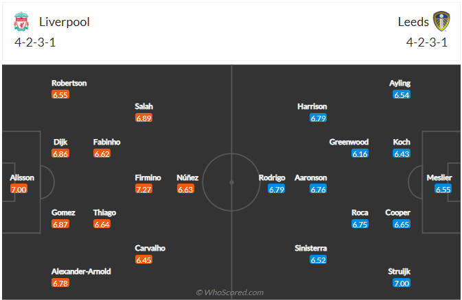This screenshot has width=462, height=300.
Task: Select Firmino's 7.27 rating badge
Action: coord(143,189)
